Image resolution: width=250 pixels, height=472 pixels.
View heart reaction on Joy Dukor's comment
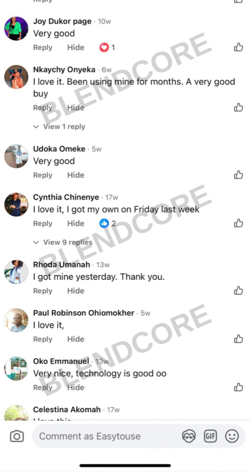click(x=107, y=47)
